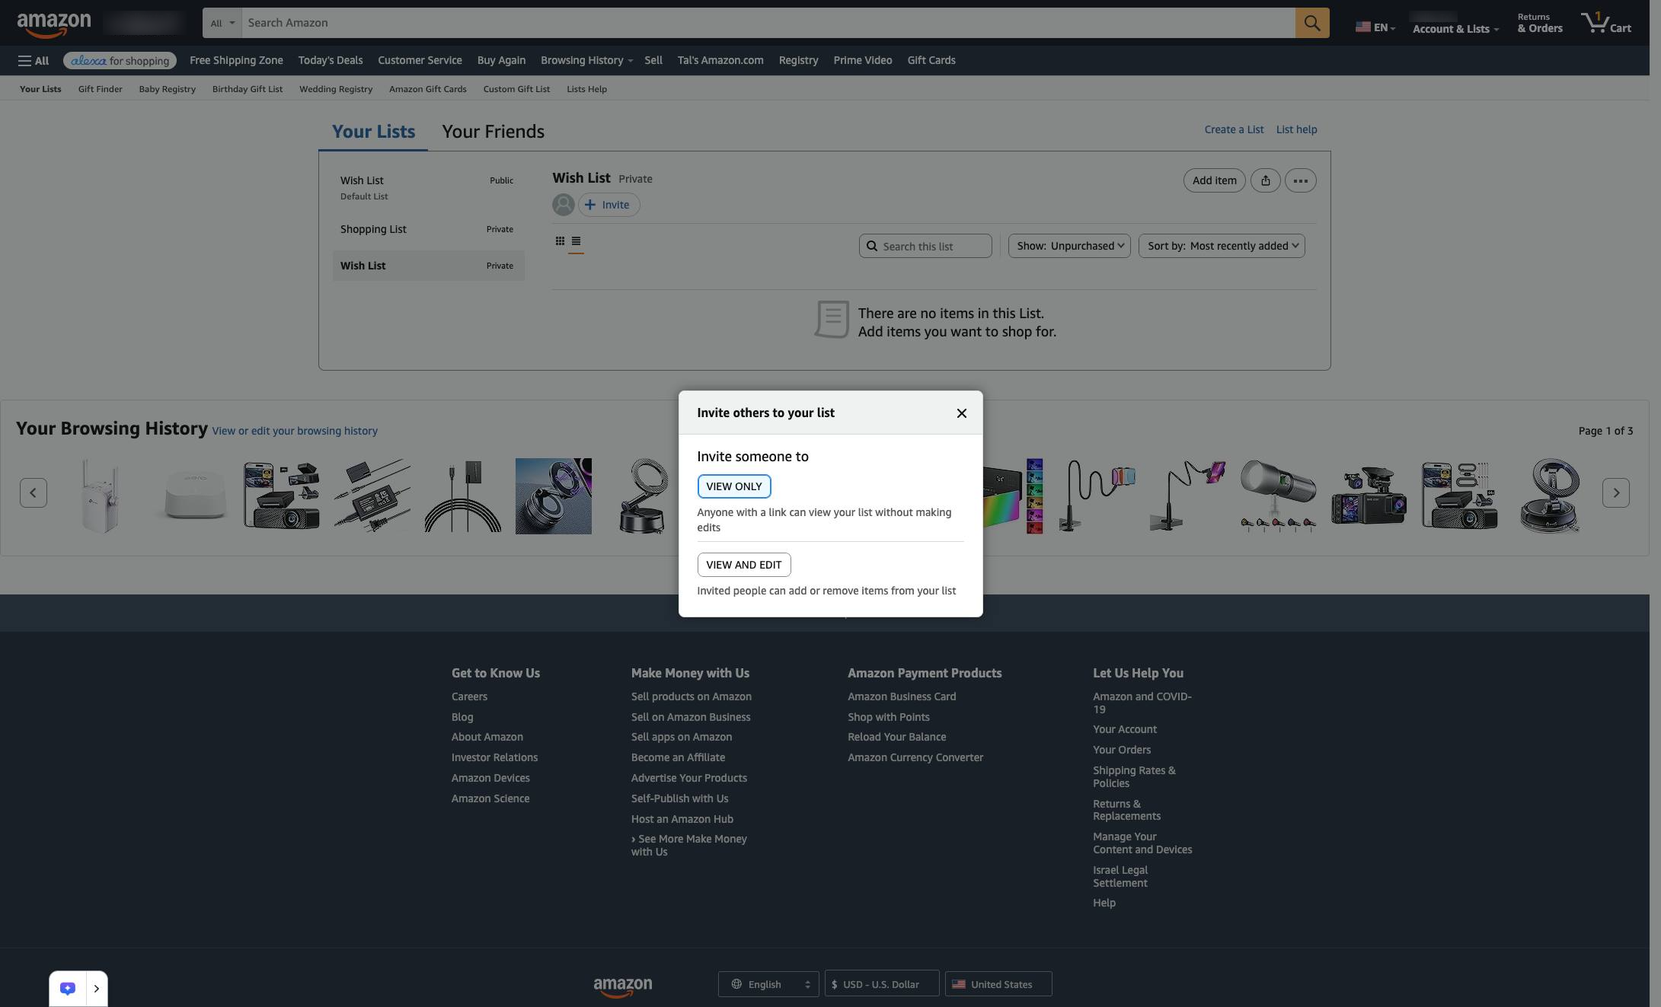Screen dimensions: 1661x1007
Task: Close the Invite others dialog
Action: [x=961, y=413]
